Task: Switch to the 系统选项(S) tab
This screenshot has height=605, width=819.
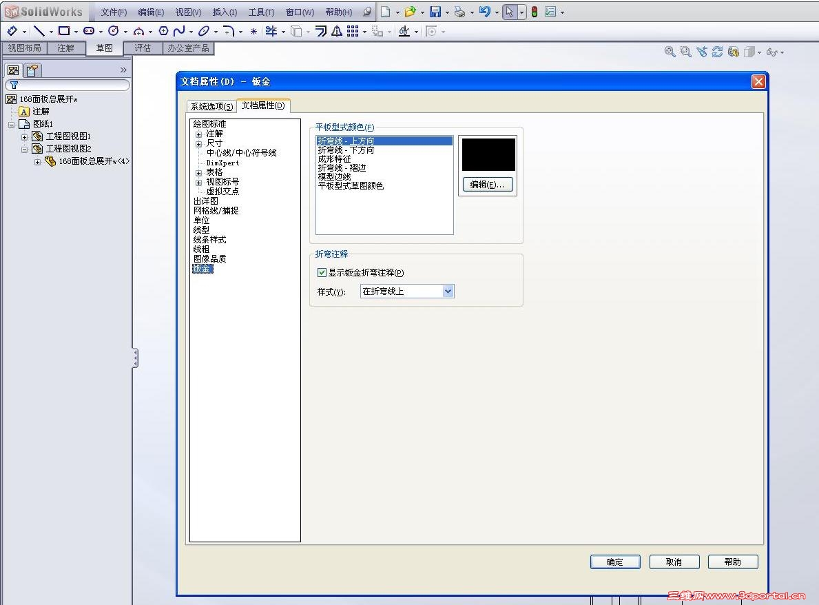Action: point(211,106)
